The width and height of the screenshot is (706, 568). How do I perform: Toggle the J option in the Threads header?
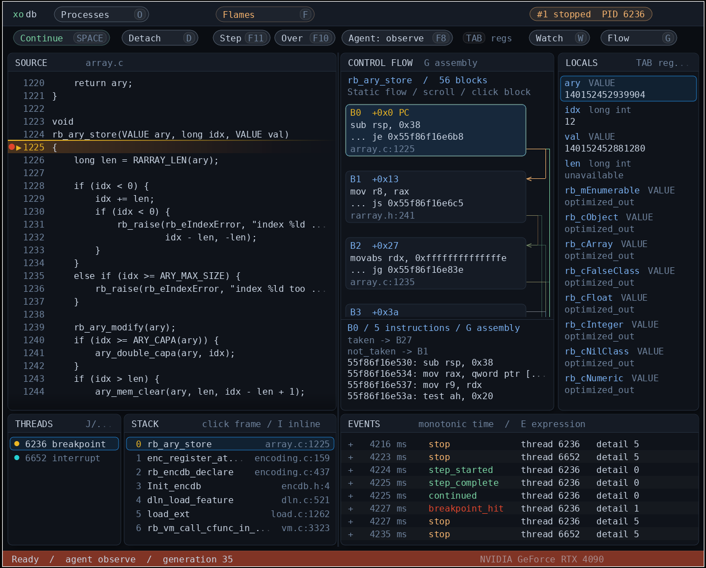coord(98,424)
